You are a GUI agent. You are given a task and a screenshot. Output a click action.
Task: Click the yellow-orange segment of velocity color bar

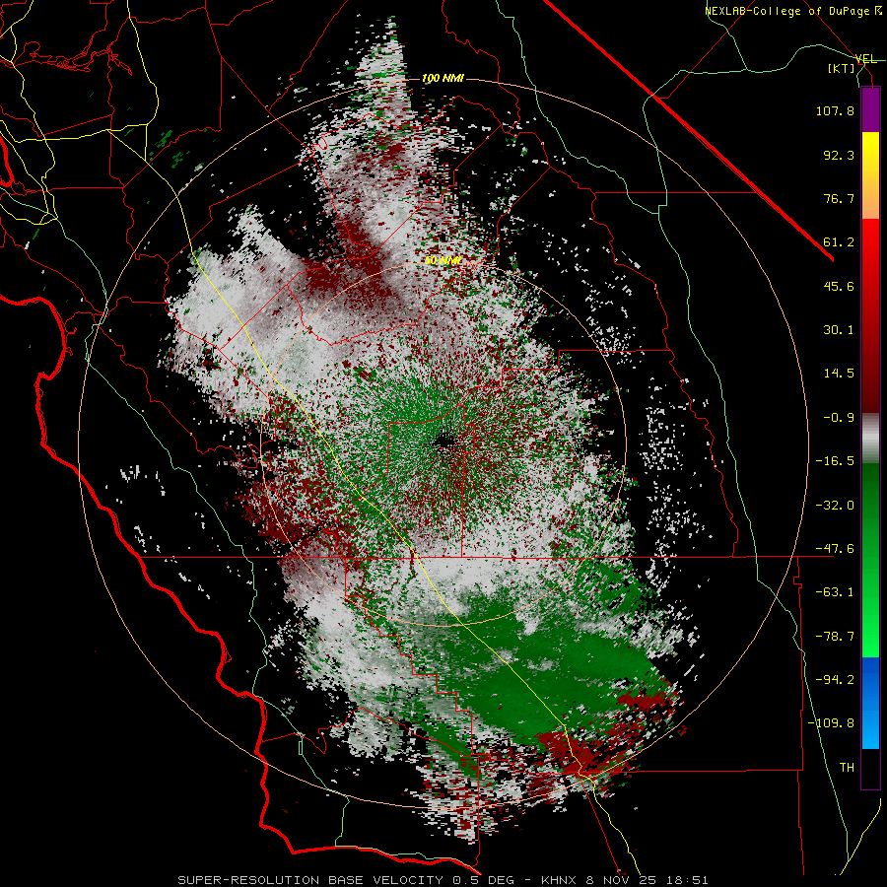tap(870, 175)
